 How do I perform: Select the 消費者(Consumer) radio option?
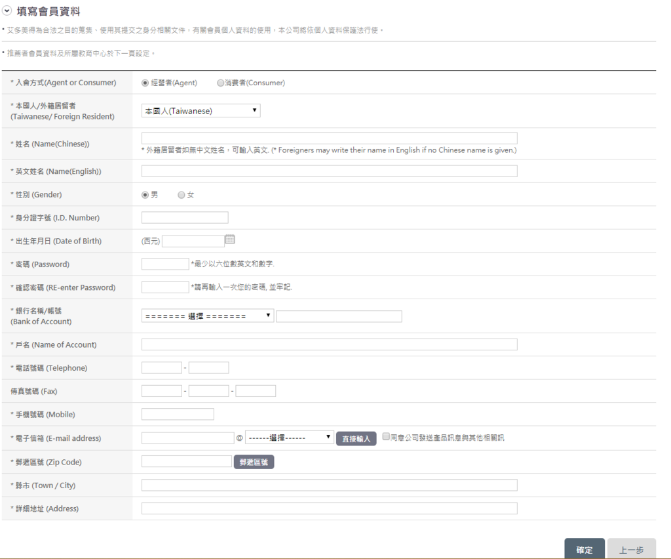[x=220, y=83]
